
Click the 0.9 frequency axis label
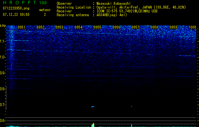coord(3,73)
